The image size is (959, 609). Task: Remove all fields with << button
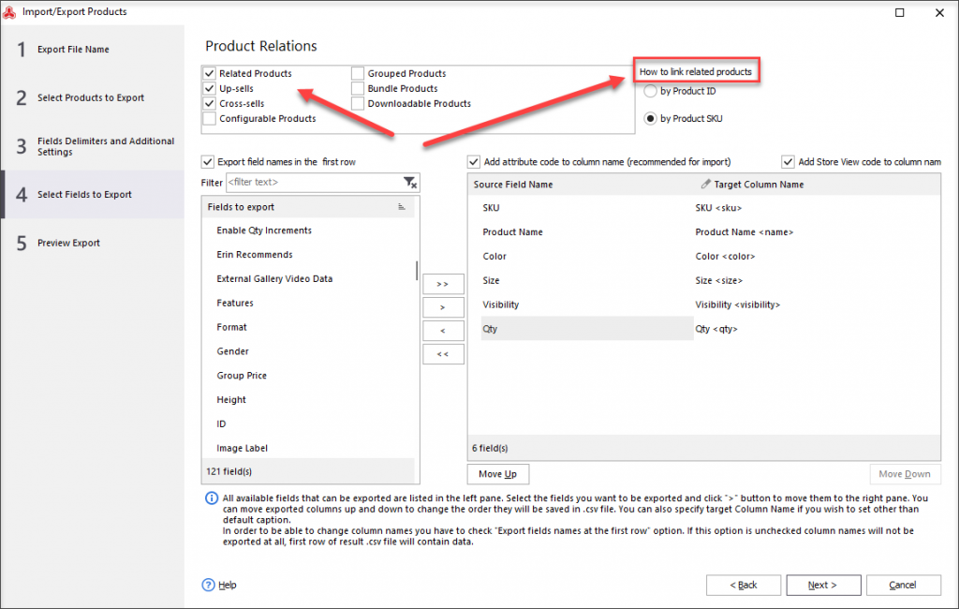pos(443,354)
